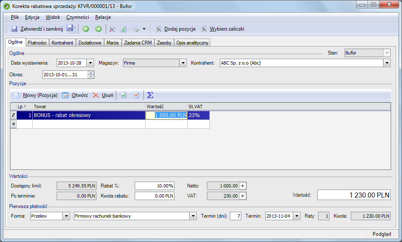Click the edit pencil row marker
Image resolution: width=402 pixels, height=242 pixels.
(13, 115)
